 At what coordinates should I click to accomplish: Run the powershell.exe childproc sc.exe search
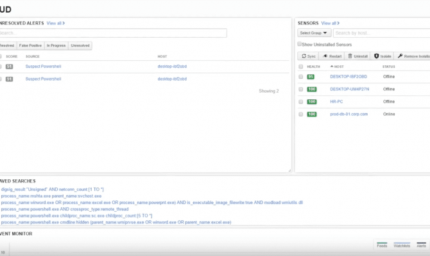(76, 216)
